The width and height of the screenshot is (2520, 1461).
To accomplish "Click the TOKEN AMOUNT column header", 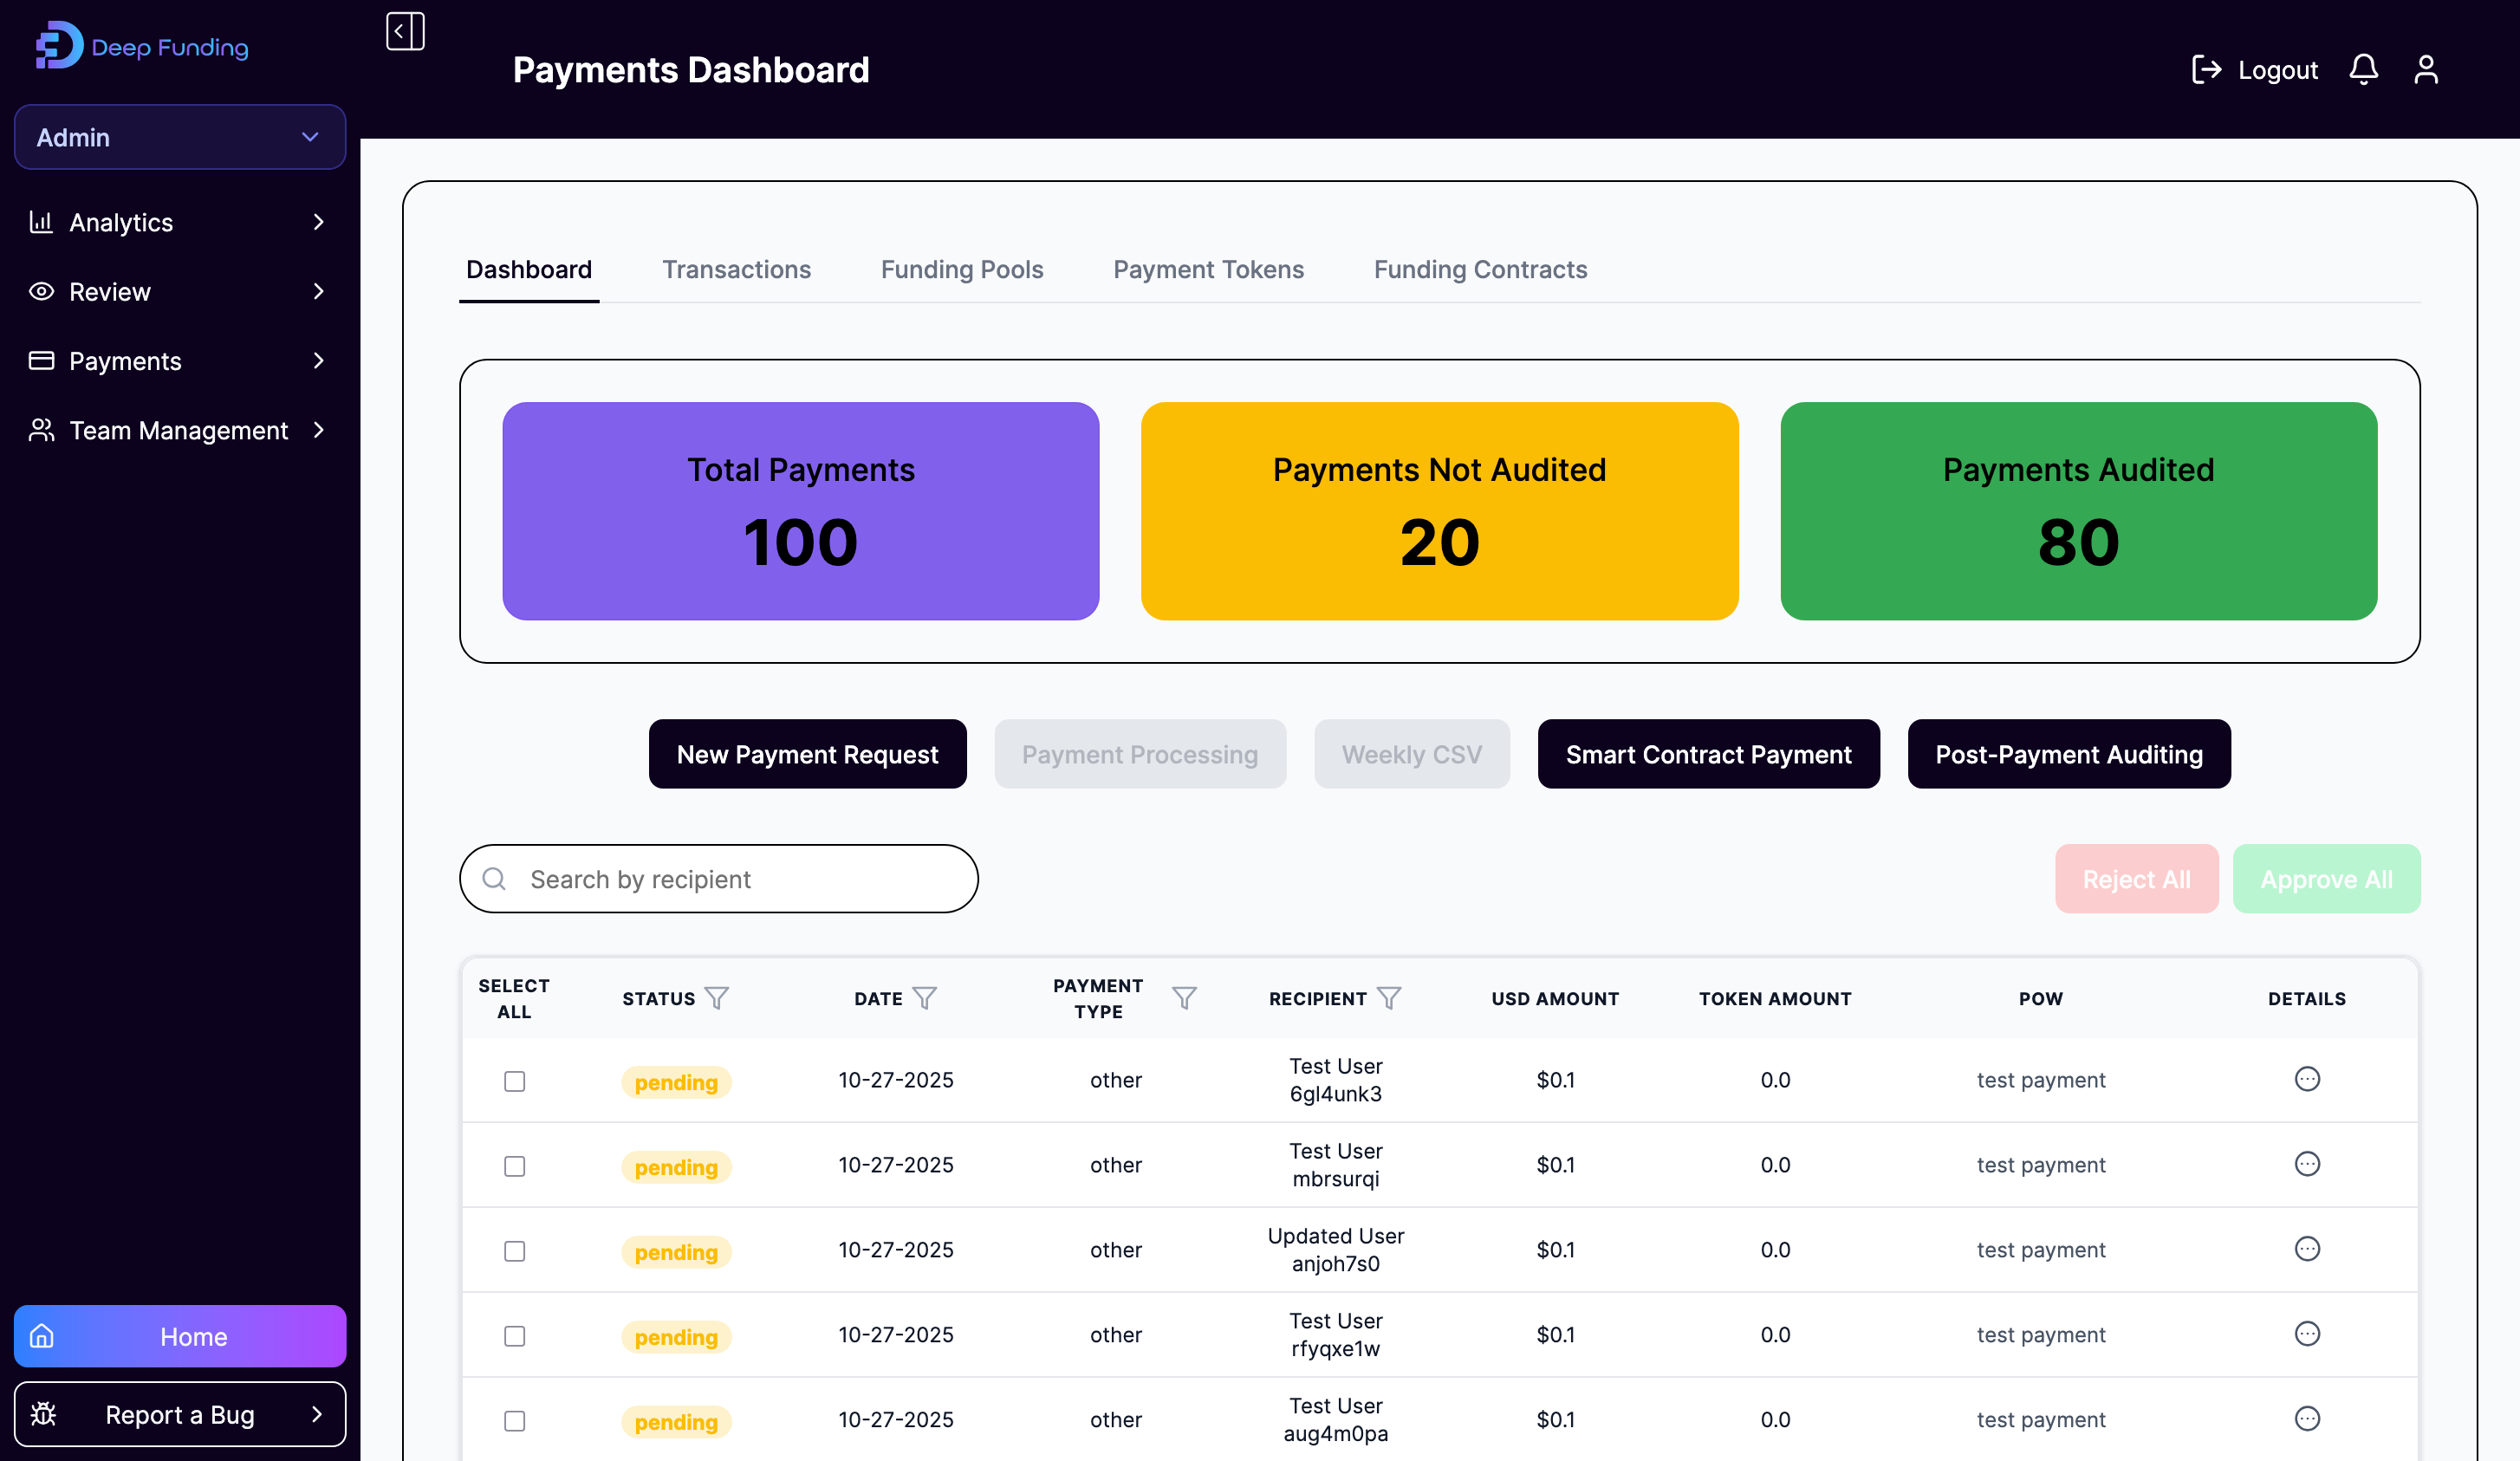I will click(x=1775, y=998).
